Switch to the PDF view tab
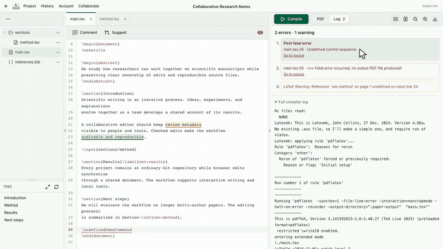443x249 pixels. click(x=321, y=19)
